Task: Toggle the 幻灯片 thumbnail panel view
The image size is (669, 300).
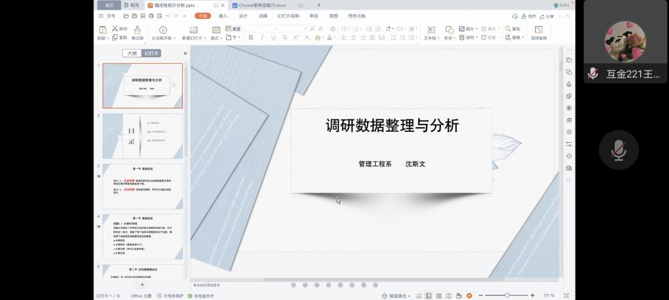Action: pos(152,53)
